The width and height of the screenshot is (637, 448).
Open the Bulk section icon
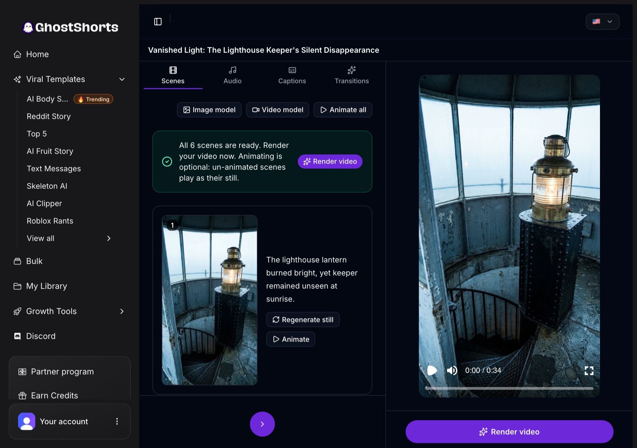17,261
